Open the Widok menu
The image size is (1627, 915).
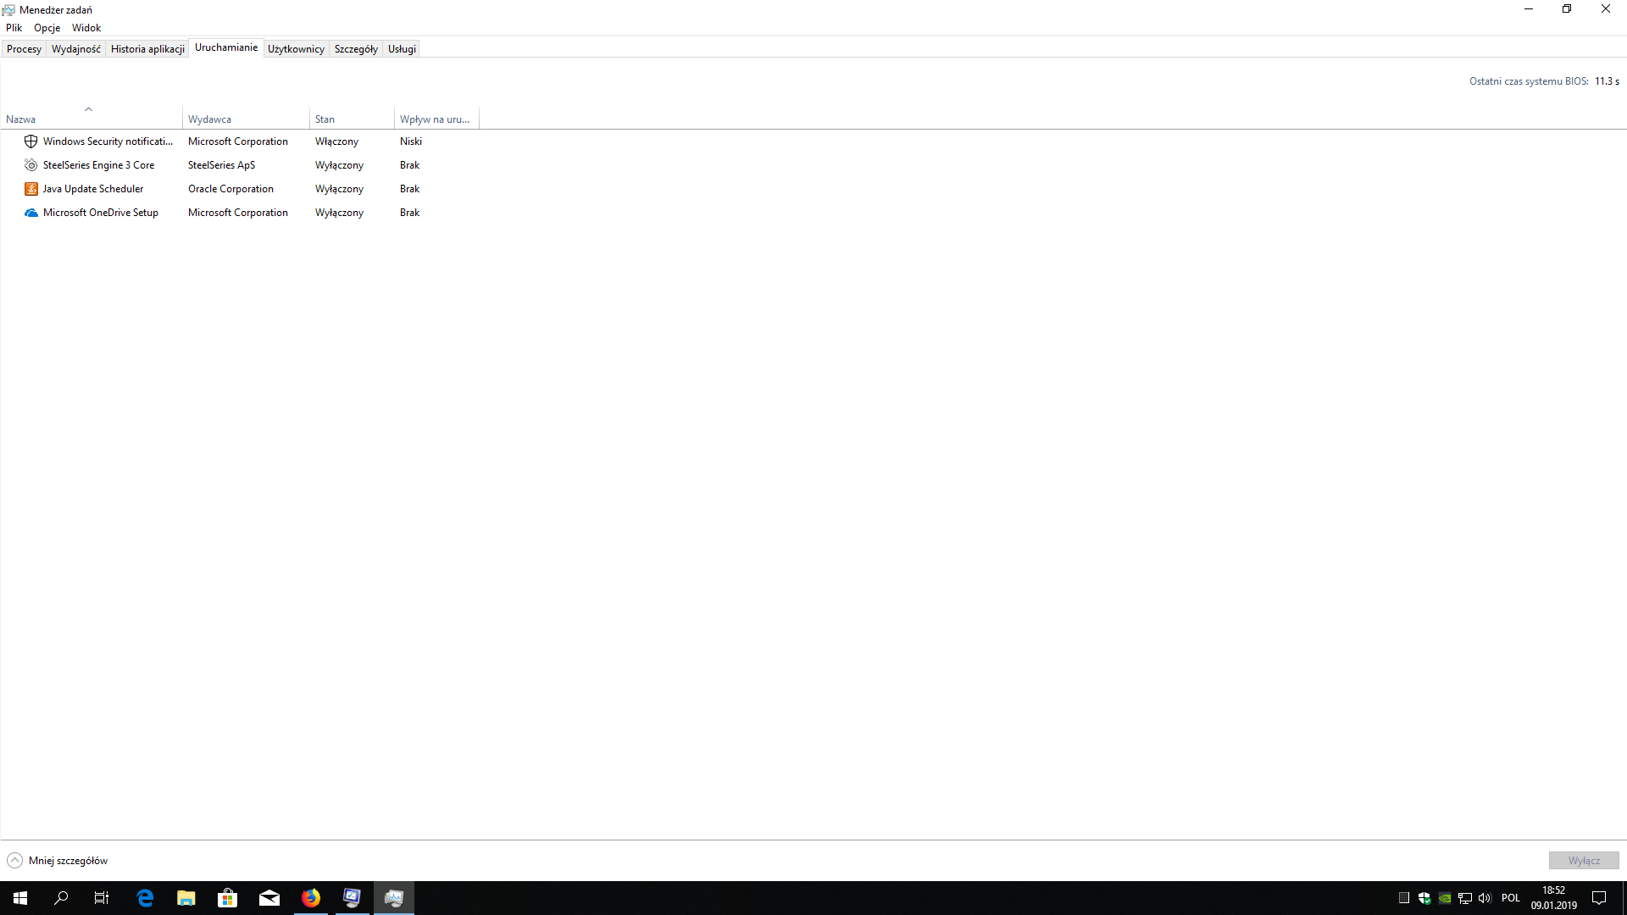(x=86, y=28)
